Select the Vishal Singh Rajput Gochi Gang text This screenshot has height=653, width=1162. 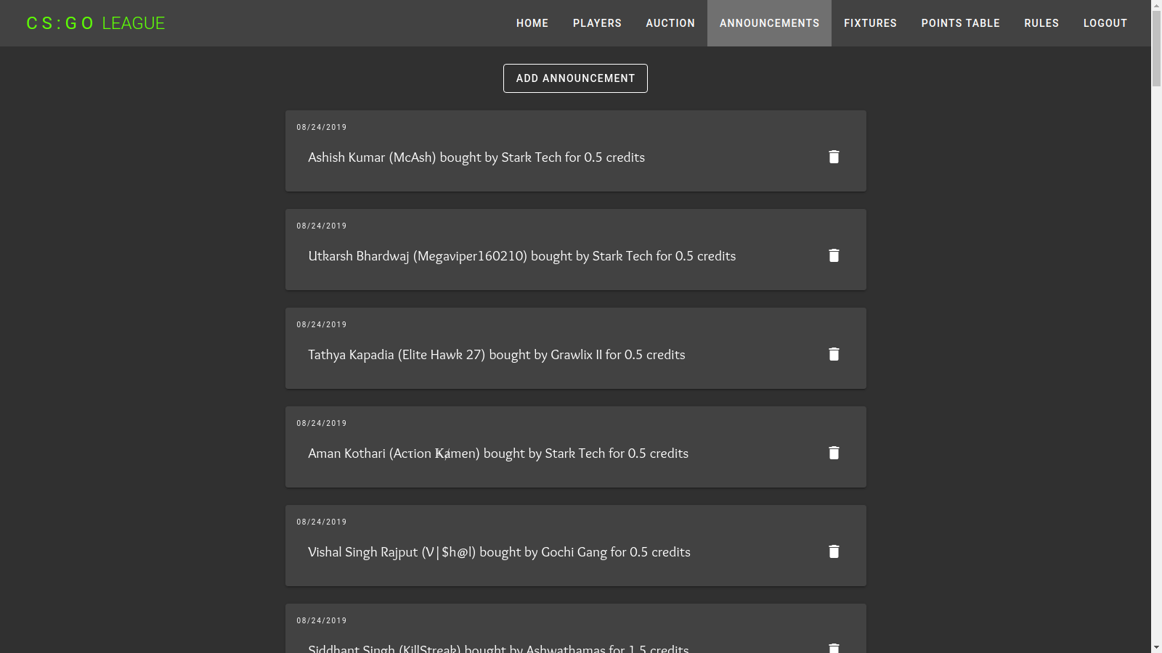click(500, 552)
